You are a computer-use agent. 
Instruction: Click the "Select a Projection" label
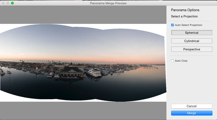[184, 16]
